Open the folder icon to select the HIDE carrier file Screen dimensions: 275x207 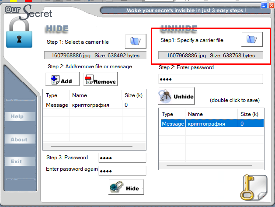(136, 41)
